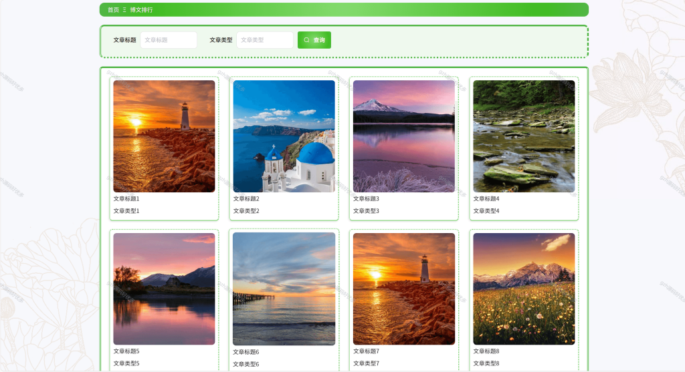
Task: Click the 文章类型8 label
Action: pos(486,364)
